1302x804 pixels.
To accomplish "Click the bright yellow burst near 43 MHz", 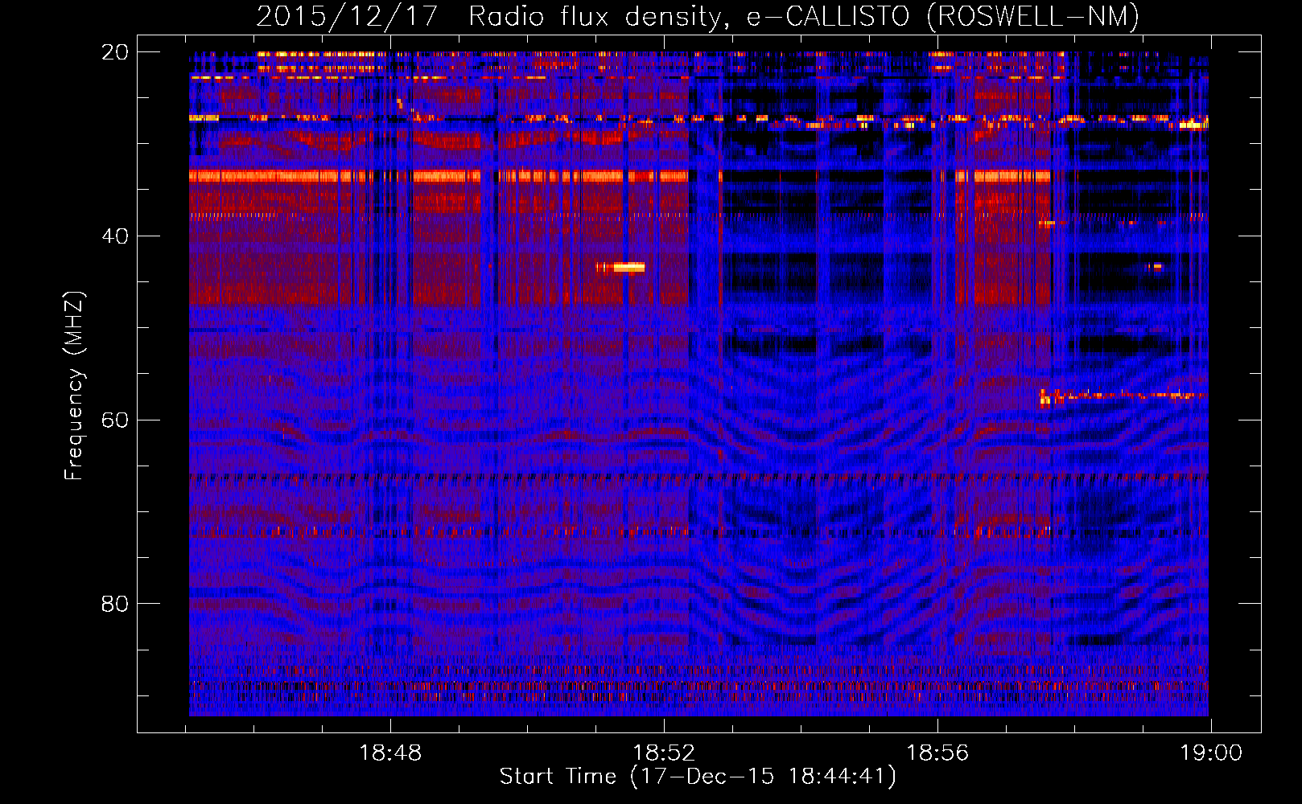I will 621,267.
